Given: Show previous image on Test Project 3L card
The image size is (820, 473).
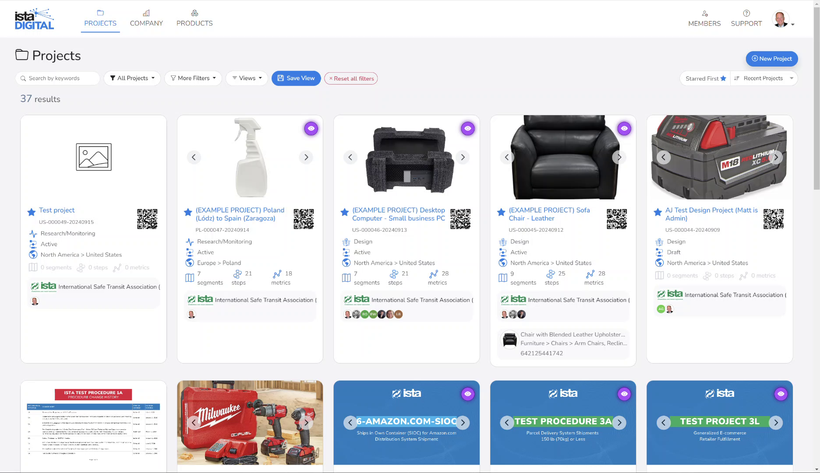Looking at the screenshot, I should pyautogui.click(x=664, y=423).
